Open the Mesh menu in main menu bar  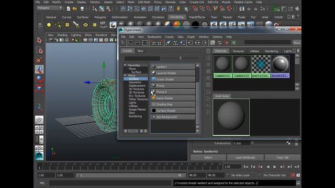pyautogui.click(x=131, y=2)
